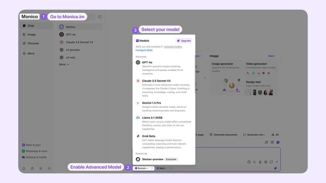This screenshot has height=183, width=326.
Task: Open the Web search dropdown
Action: (161, 168)
